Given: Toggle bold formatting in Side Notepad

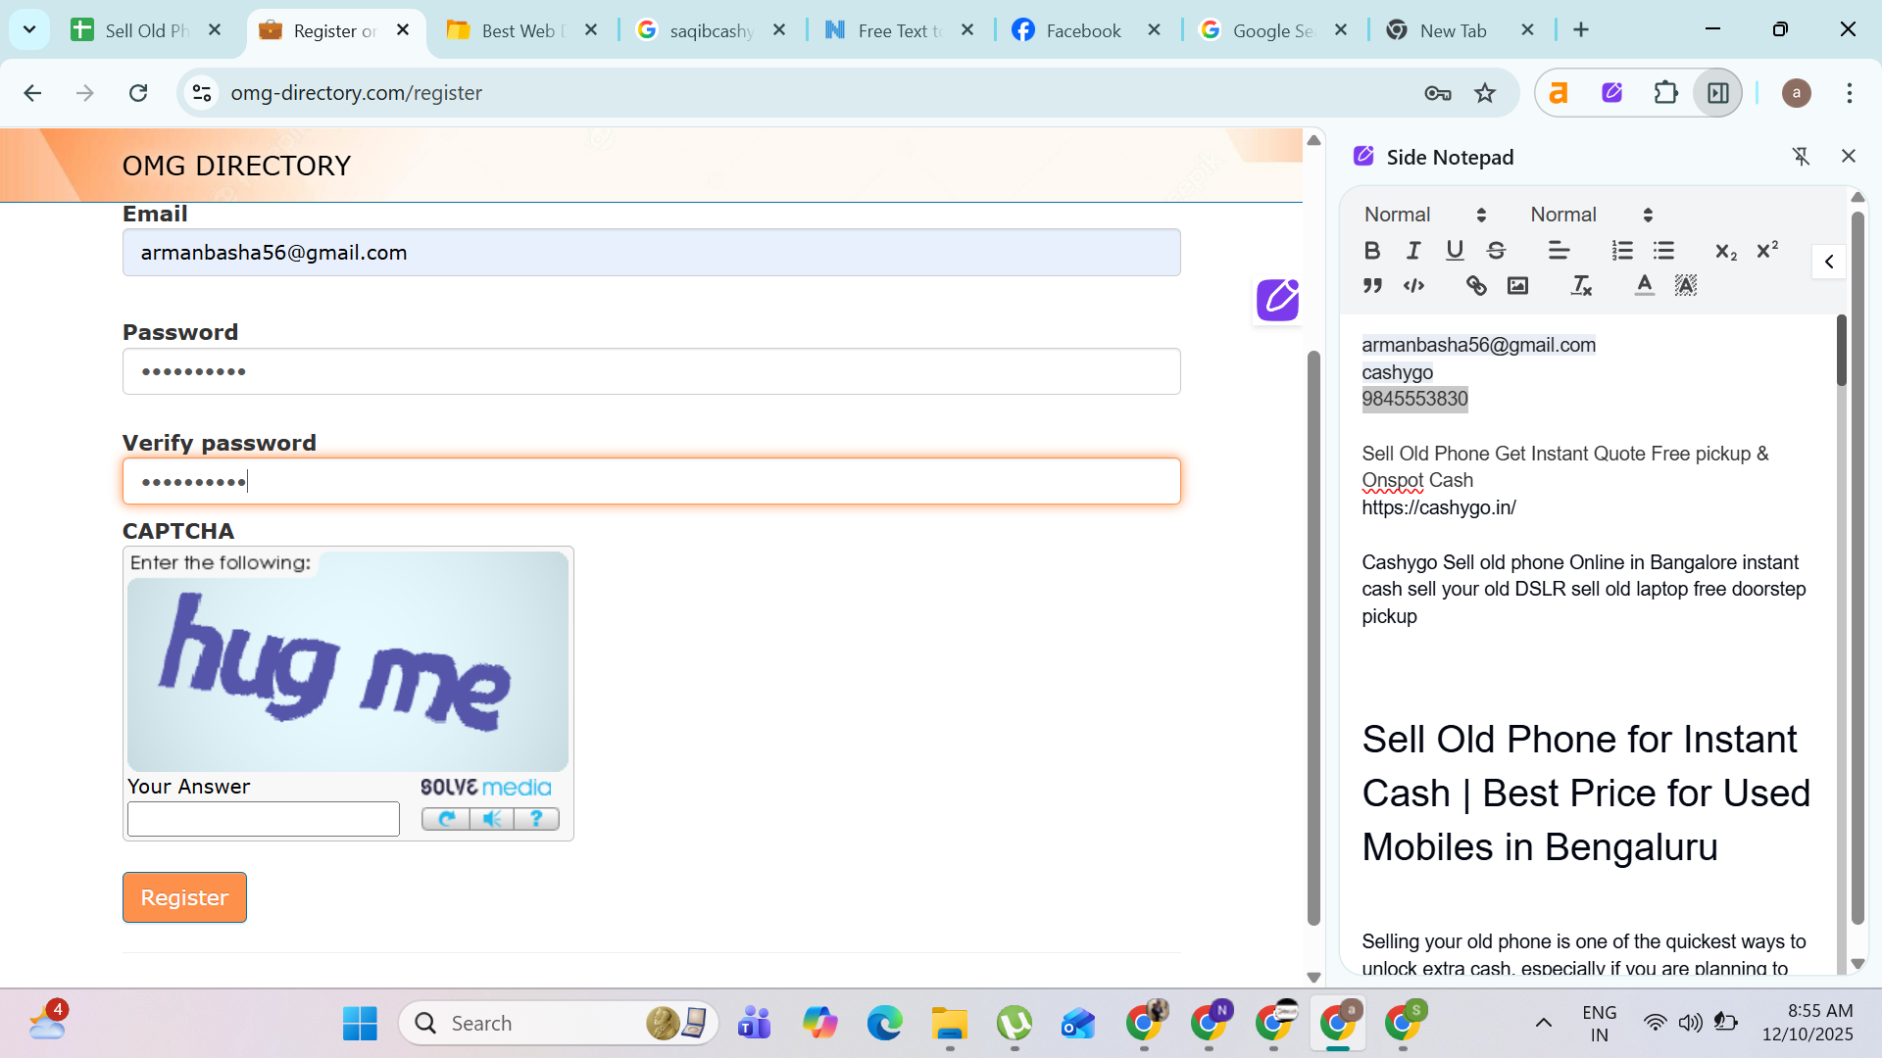Looking at the screenshot, I should click(1372, 251).
